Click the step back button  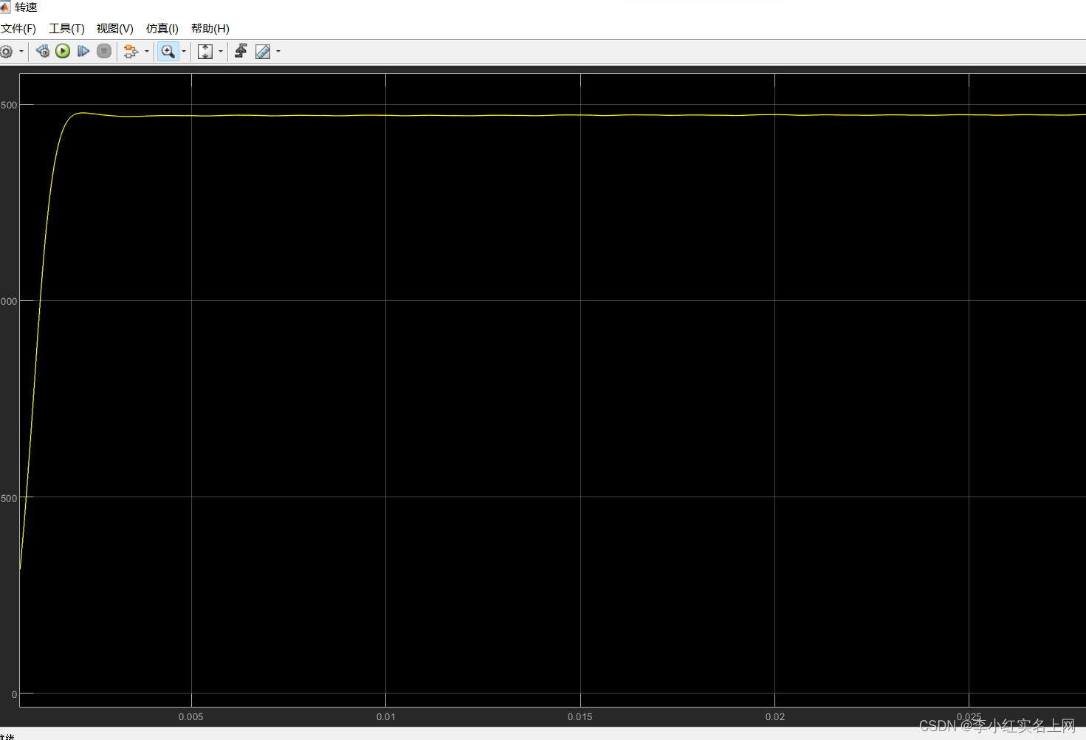pyautogui.click(x=43, y=51)
